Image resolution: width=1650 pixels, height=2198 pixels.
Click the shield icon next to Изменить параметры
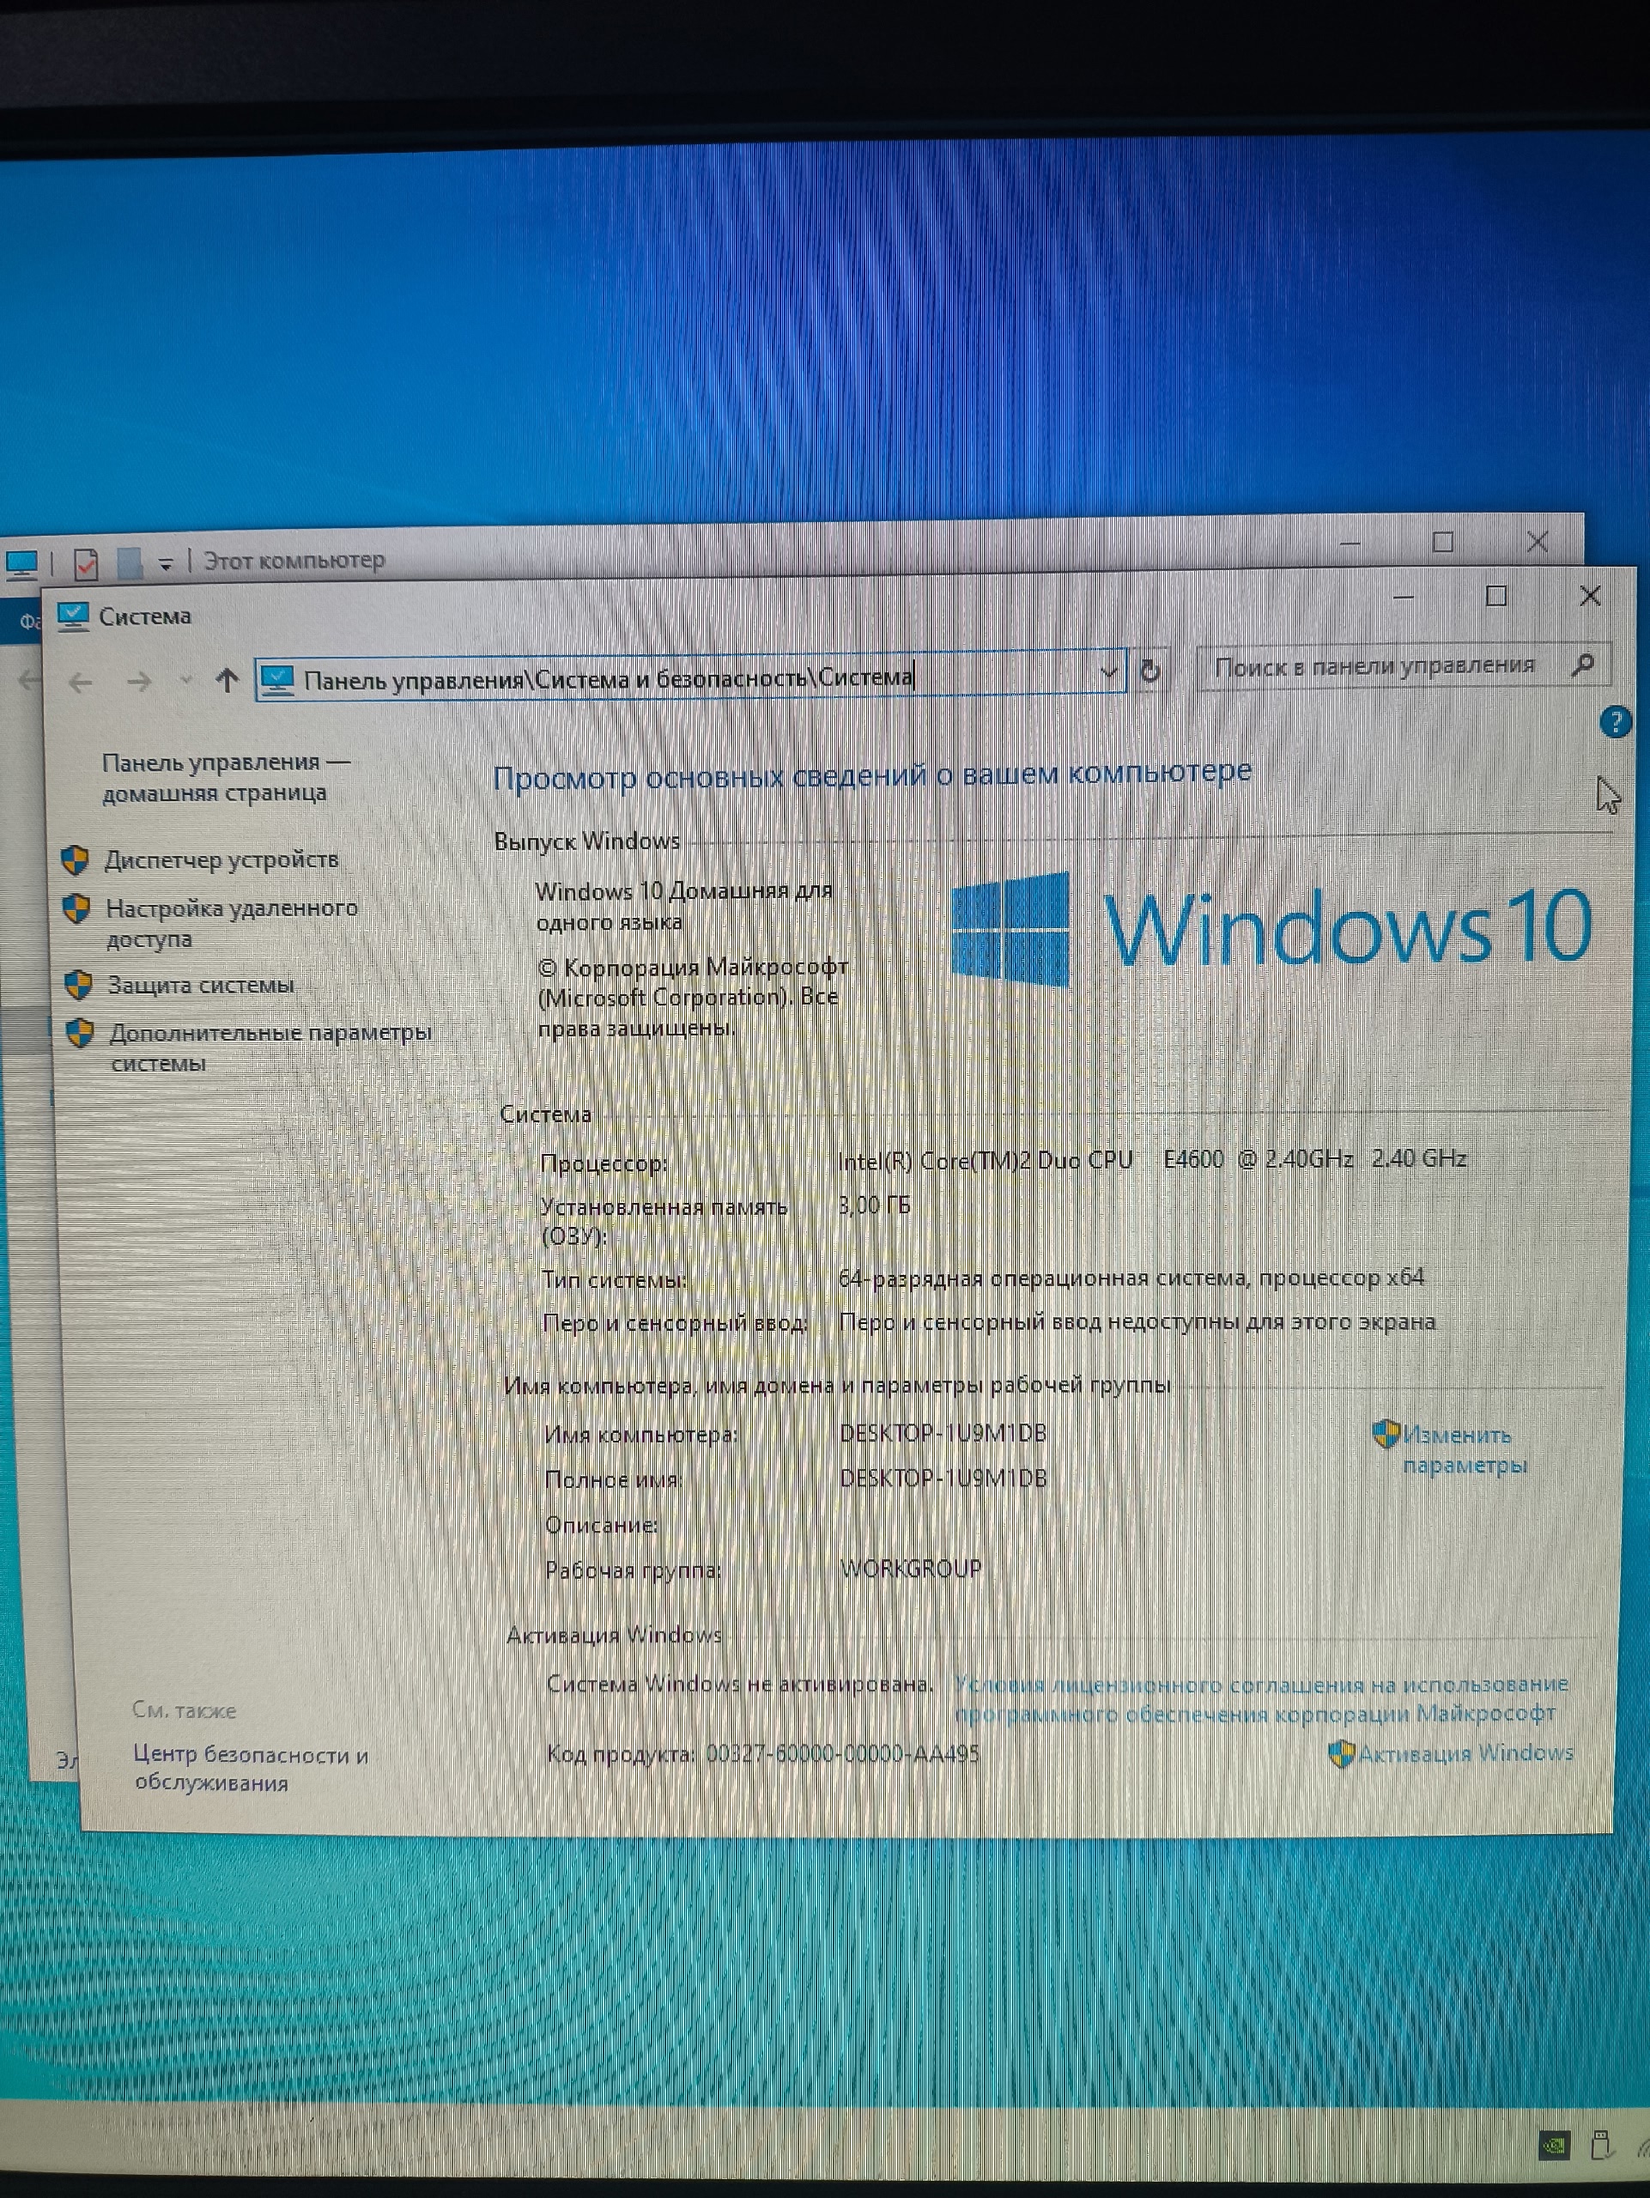tap(1385, 1434)
